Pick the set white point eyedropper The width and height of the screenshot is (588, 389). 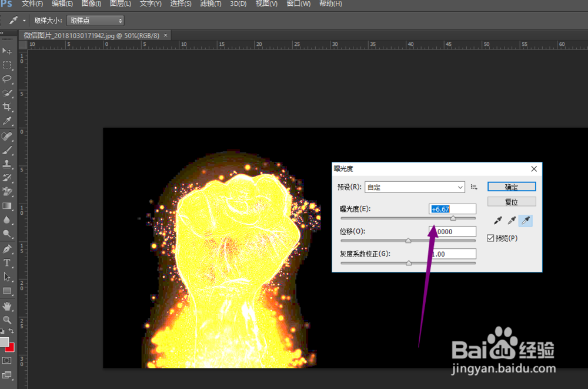[525, 221]
